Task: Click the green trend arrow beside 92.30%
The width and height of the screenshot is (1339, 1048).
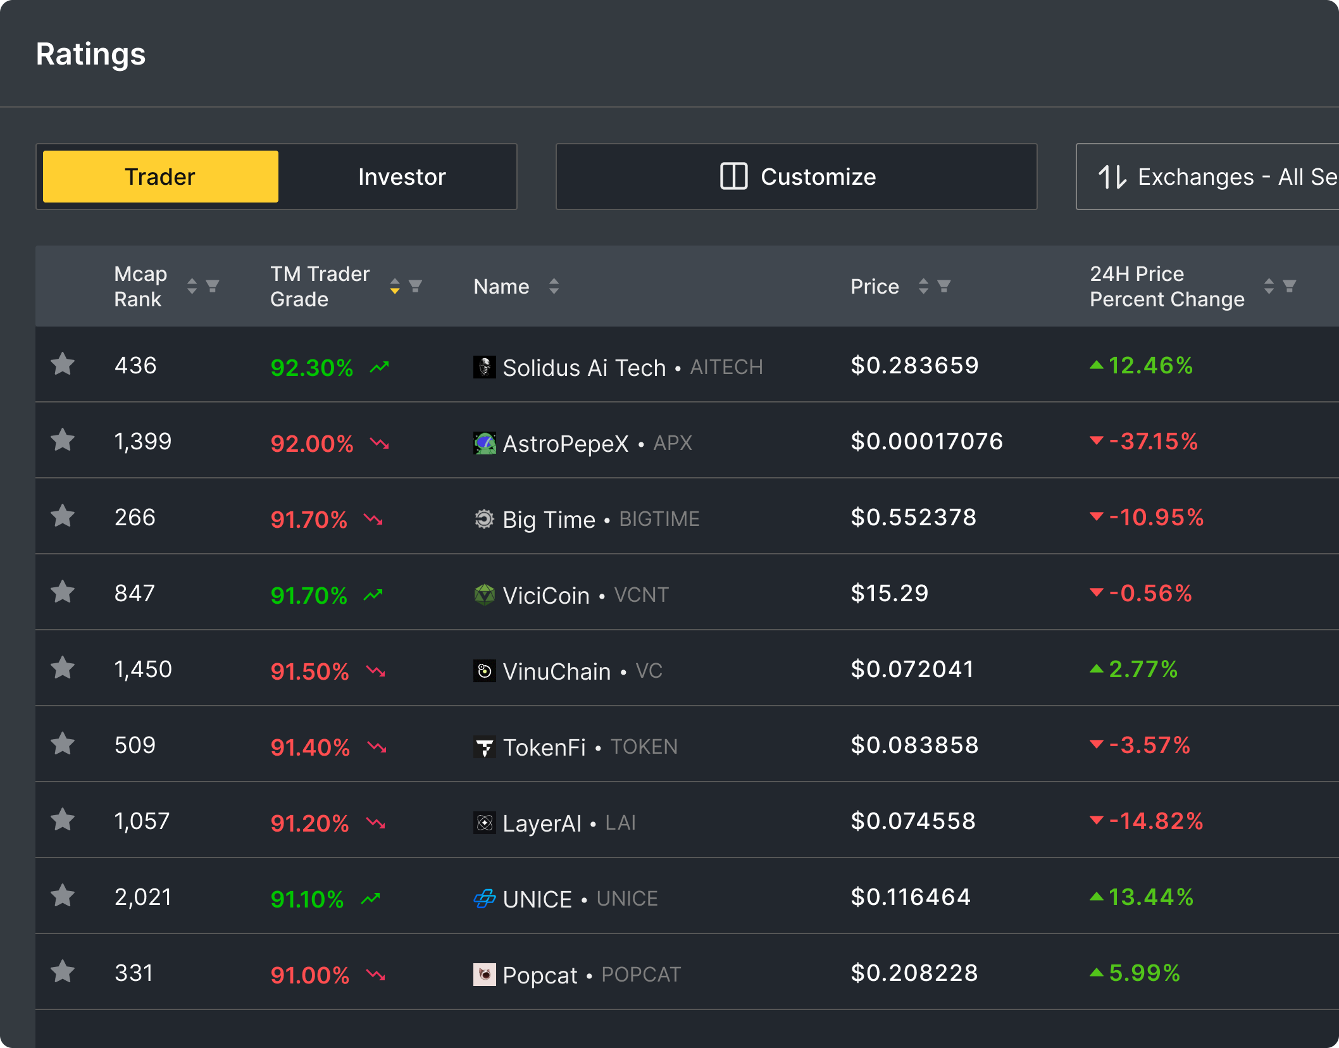Action: [380, 366]
